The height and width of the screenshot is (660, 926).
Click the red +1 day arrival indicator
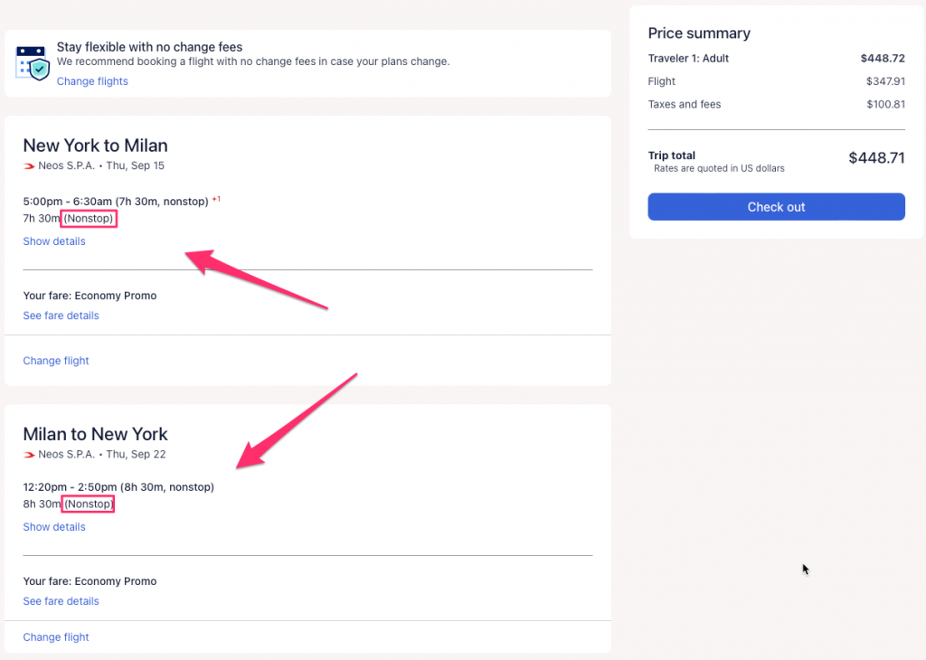216,199
